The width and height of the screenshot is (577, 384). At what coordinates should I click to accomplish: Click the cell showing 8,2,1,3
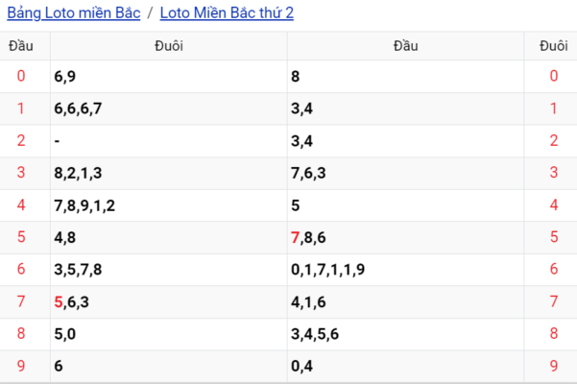(79, 173)
